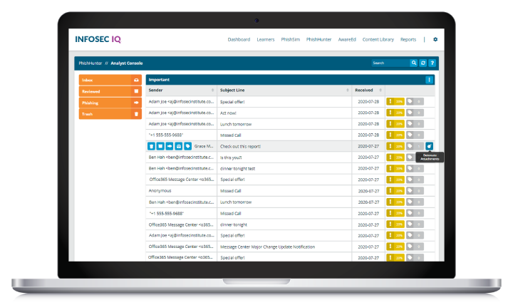Go to Dashboard in the top navigation
513x305 pixels.
click(x=239, y=40)
